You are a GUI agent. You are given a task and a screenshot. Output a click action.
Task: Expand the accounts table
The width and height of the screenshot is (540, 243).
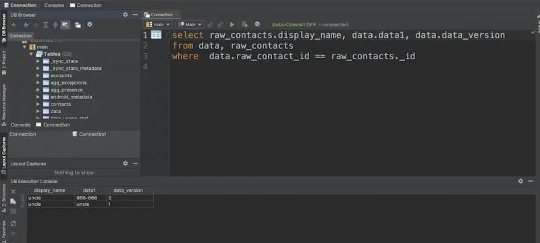tap(38, 75)
